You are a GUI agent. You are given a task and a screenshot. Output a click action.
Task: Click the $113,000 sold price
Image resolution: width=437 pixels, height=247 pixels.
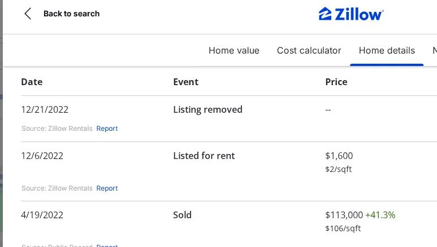tap(344, 215)
